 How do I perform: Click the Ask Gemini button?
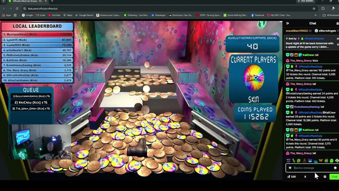tap(305, 1)
